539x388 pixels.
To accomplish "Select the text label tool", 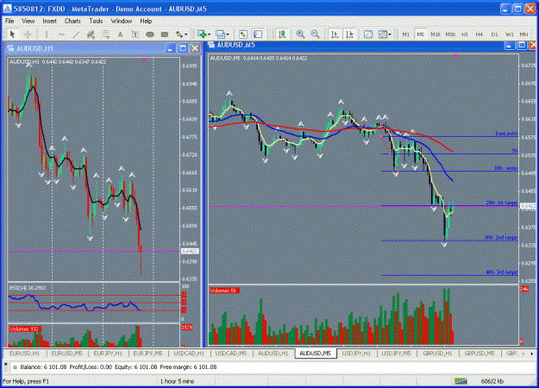I will [135, 34].
